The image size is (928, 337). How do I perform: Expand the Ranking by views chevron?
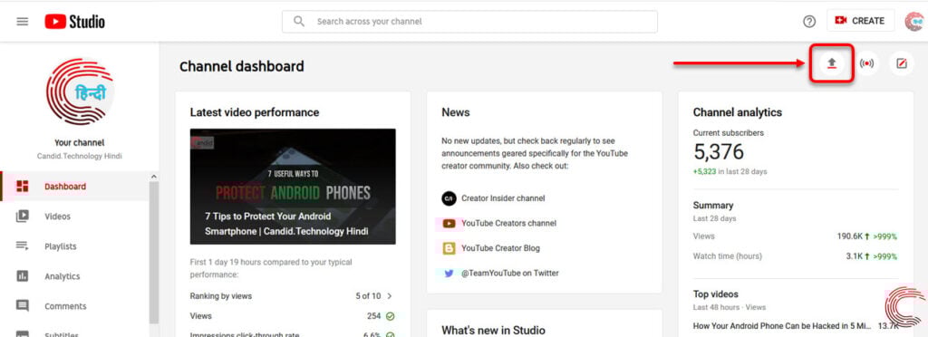pyautogui.click(x=390, y=295)
